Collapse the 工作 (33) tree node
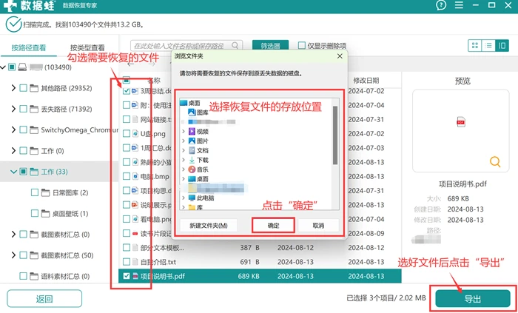Image resolution: width=518 pixels, height=313 pixels. pos(13,172)
